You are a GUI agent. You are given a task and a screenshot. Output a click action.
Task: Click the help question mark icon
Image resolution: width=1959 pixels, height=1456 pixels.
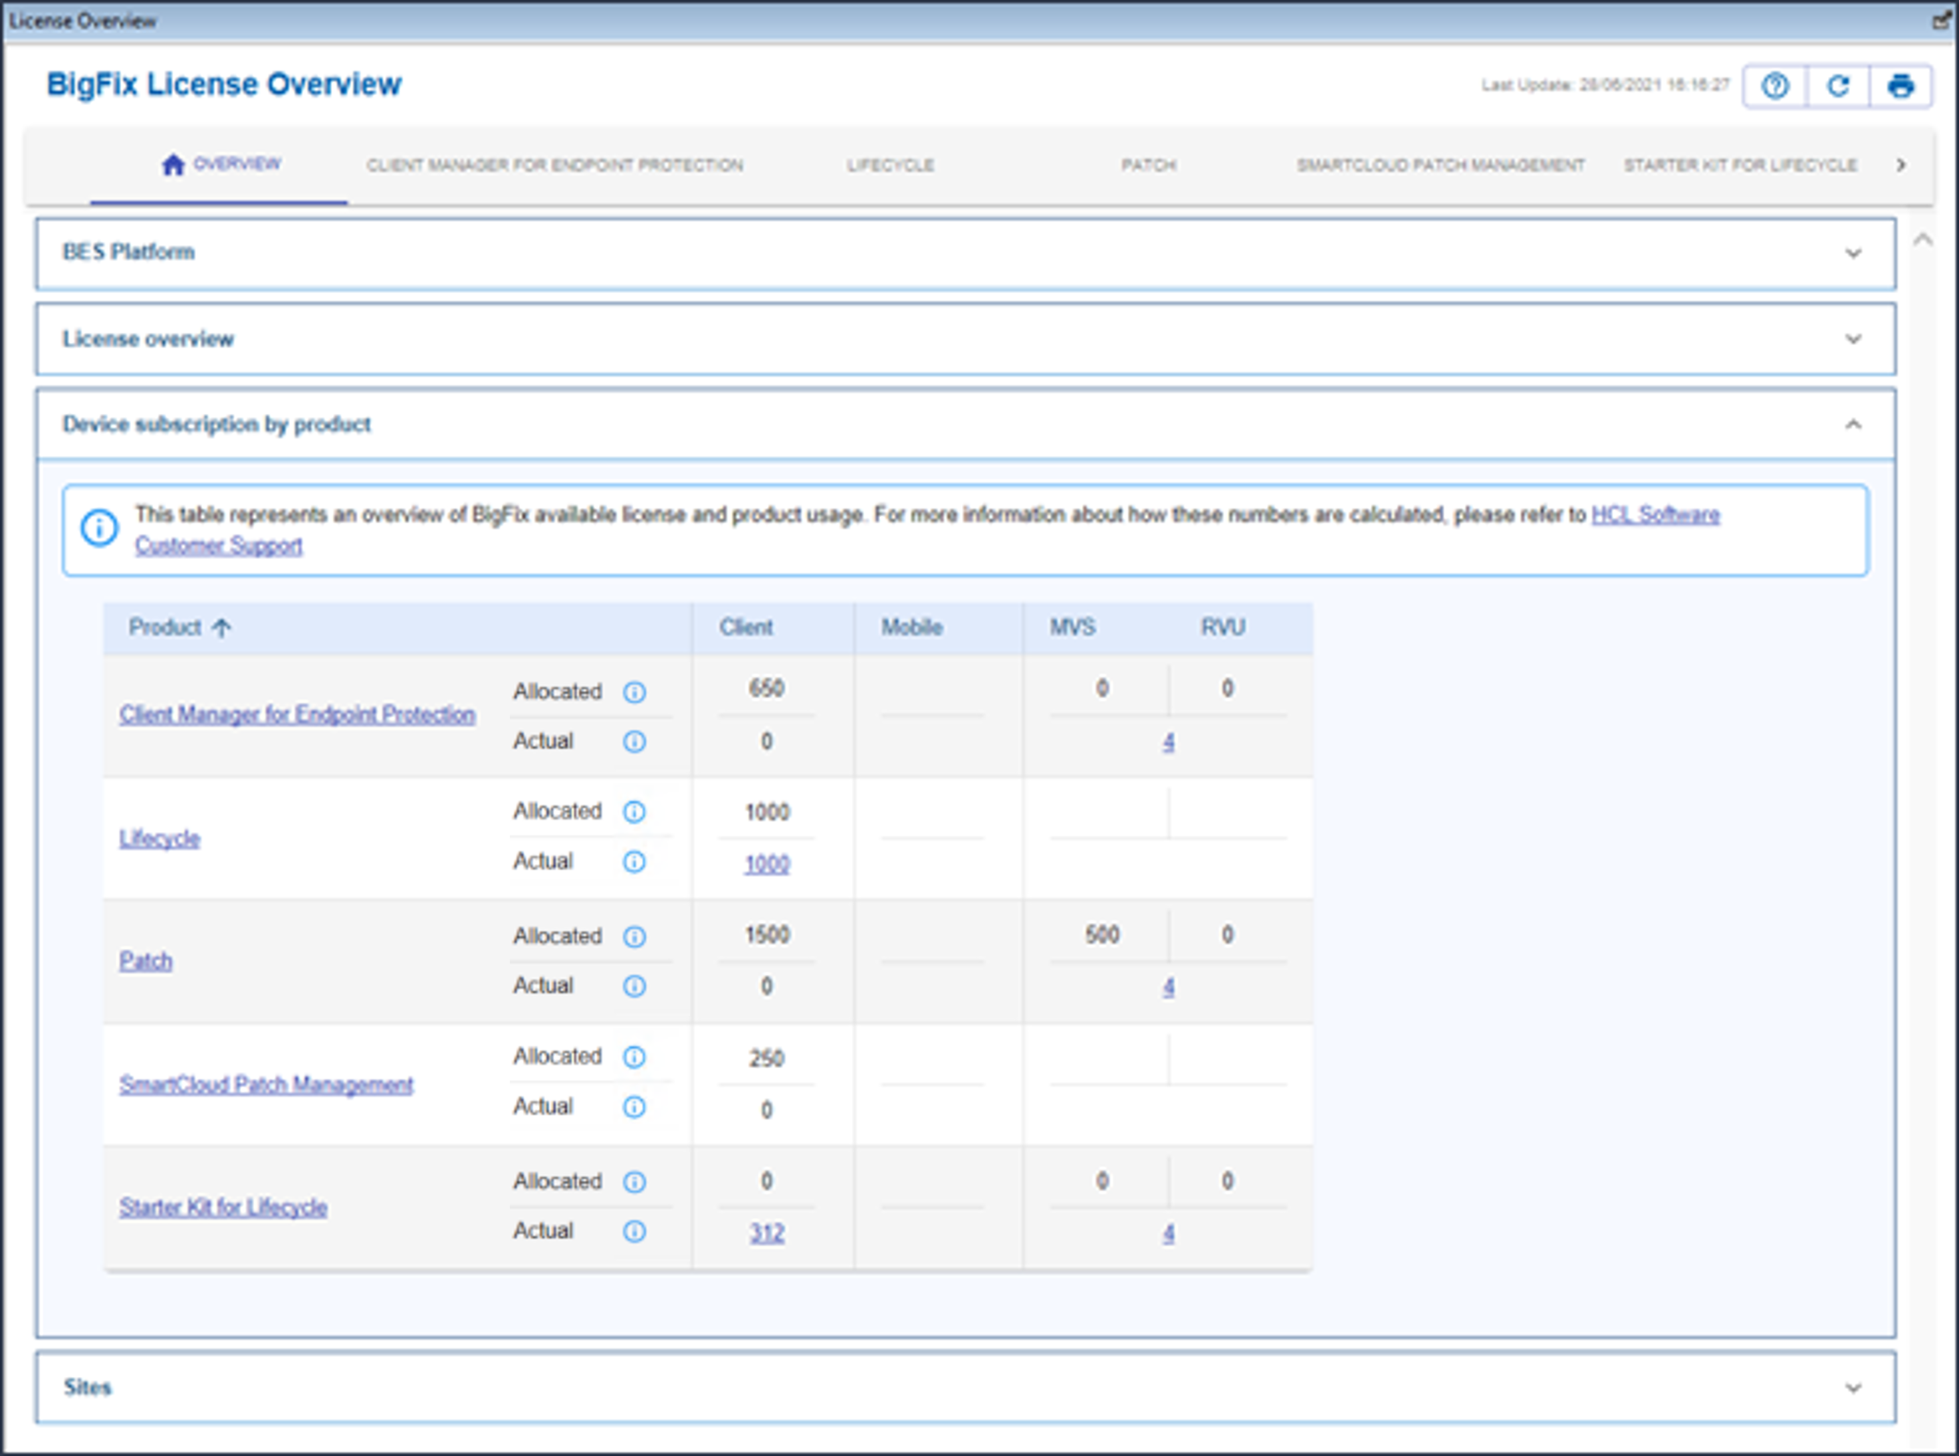1775,86
